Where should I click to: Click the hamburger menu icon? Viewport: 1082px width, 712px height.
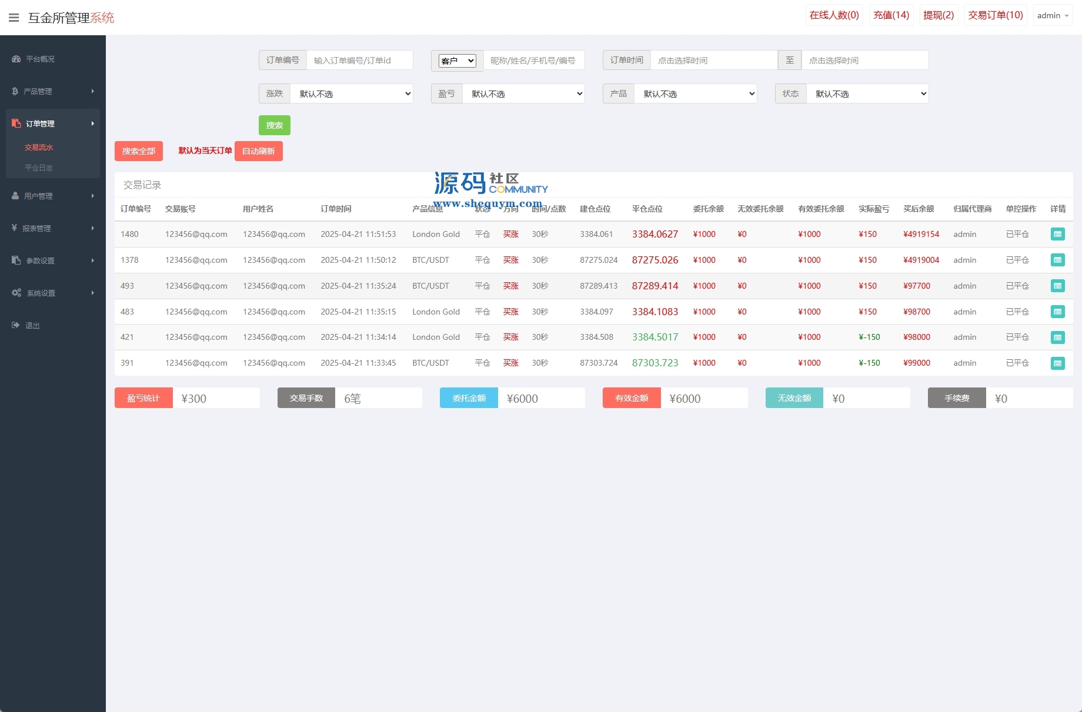click(14, 18)
